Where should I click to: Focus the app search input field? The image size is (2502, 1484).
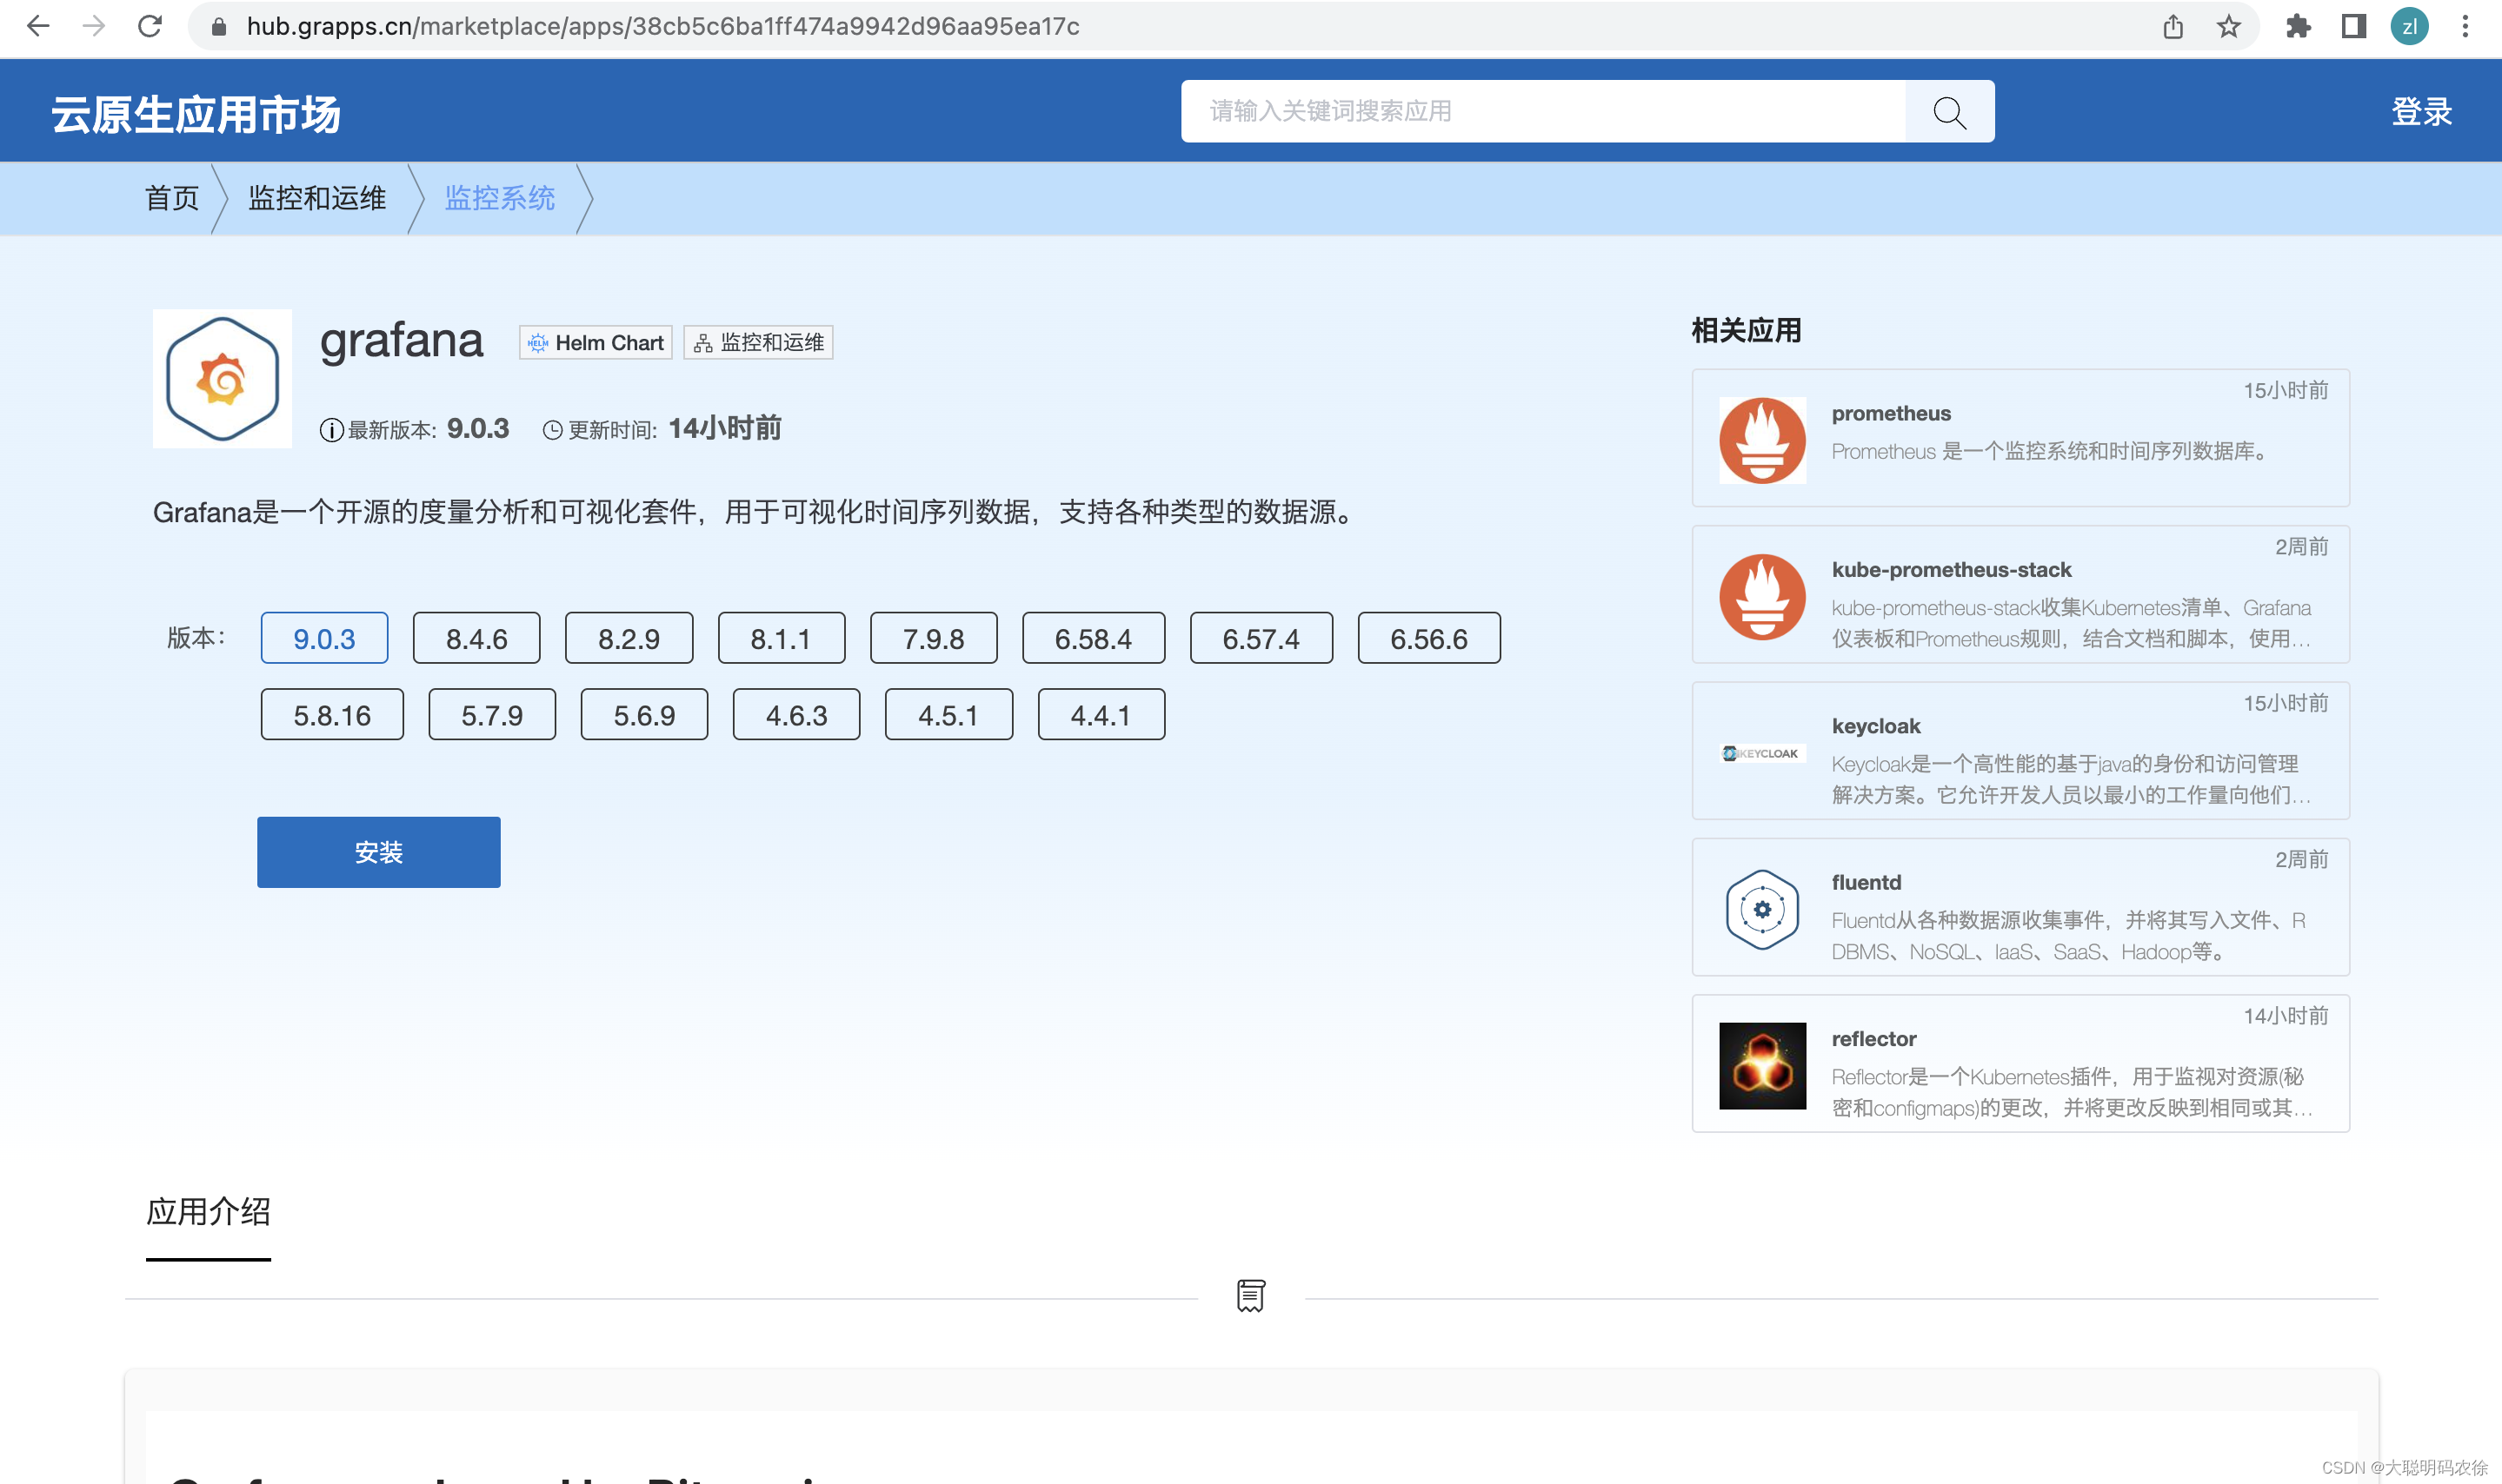(x=1540, y=112)
